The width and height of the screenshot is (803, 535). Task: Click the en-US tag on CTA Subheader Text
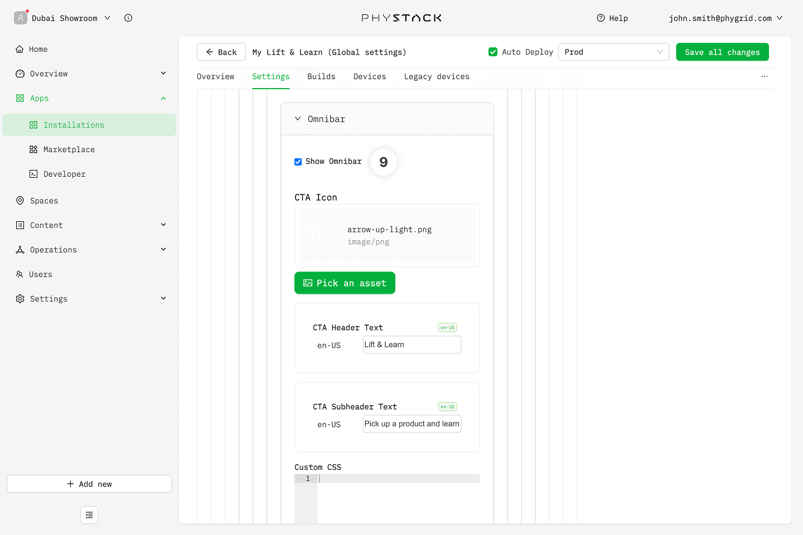[x=447, y=407]
